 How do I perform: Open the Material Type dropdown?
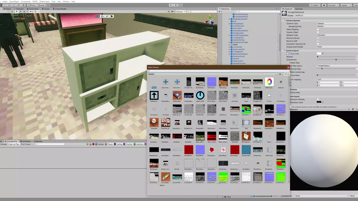337,35
